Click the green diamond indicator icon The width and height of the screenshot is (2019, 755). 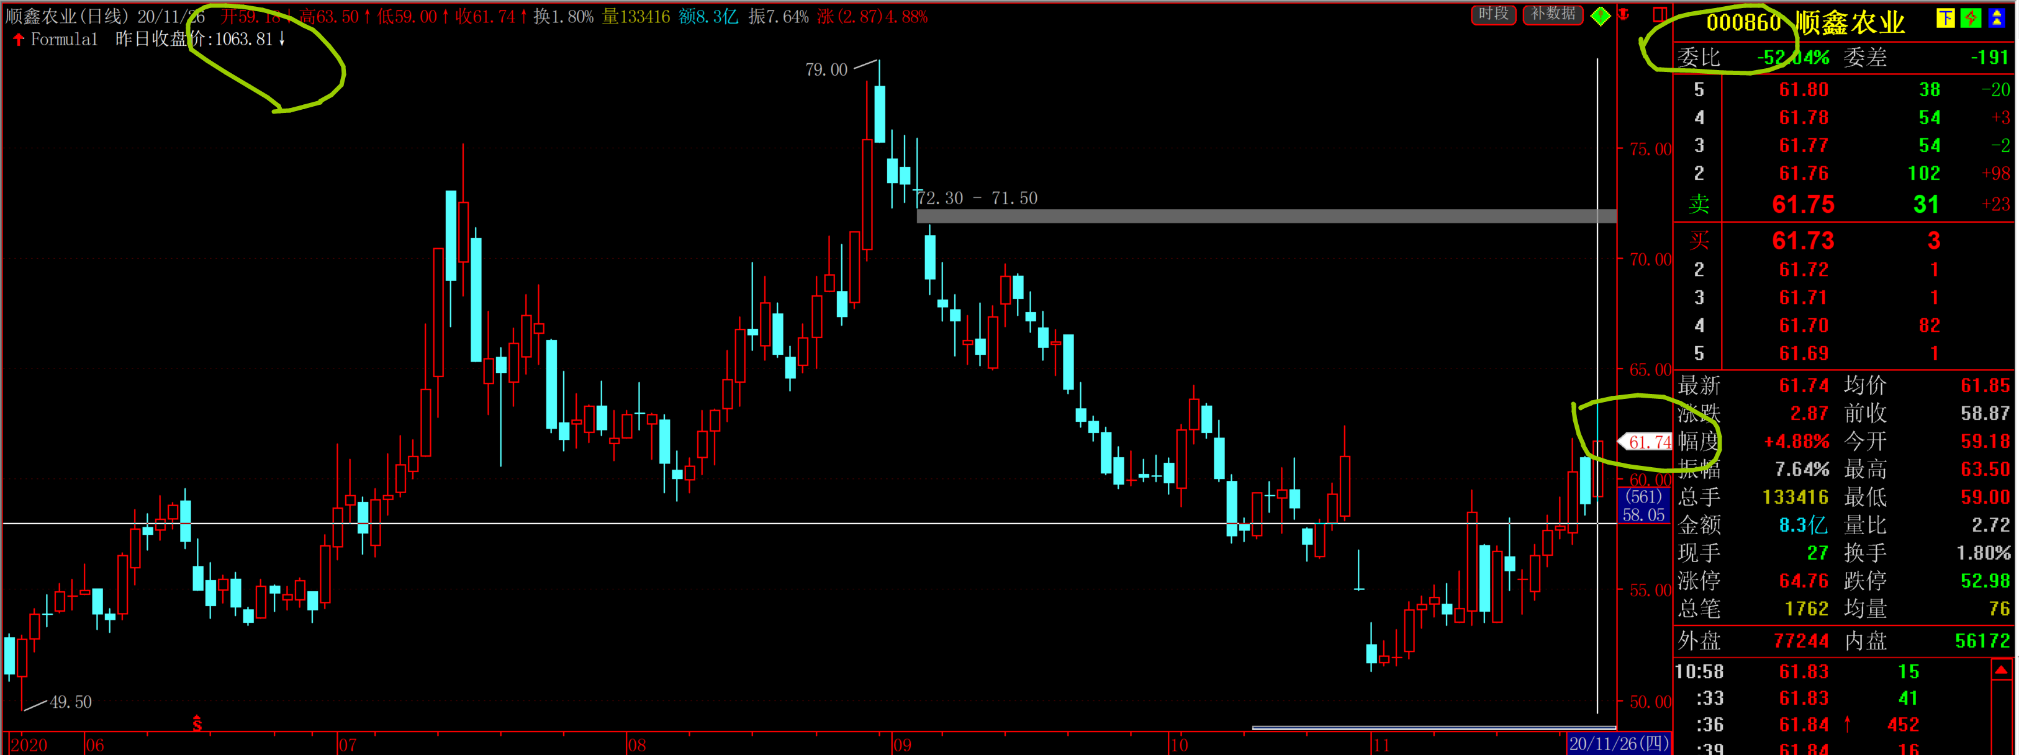[x=1601, y=16]
